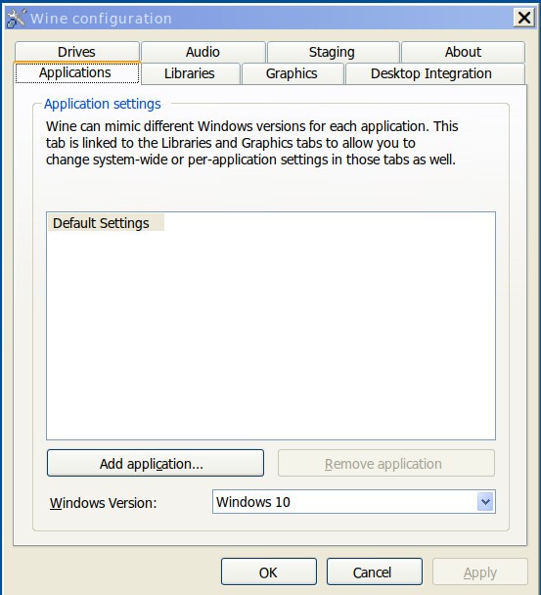This screenshot has height=595, width=541.
Task: Switch to the Drives tab
Action: pos(77,52)
